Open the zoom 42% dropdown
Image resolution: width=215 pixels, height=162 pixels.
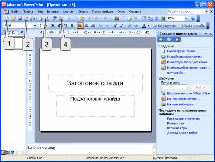tap(186, 18)
